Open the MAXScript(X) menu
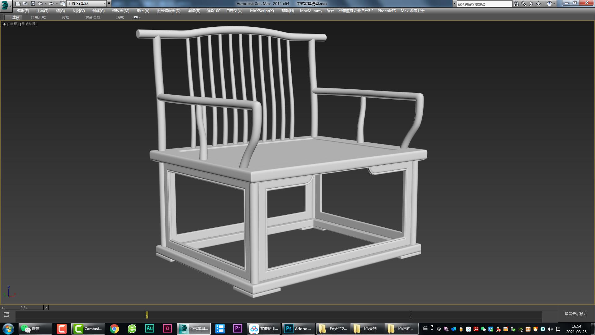595x335 pixels. tap(262, 11)
